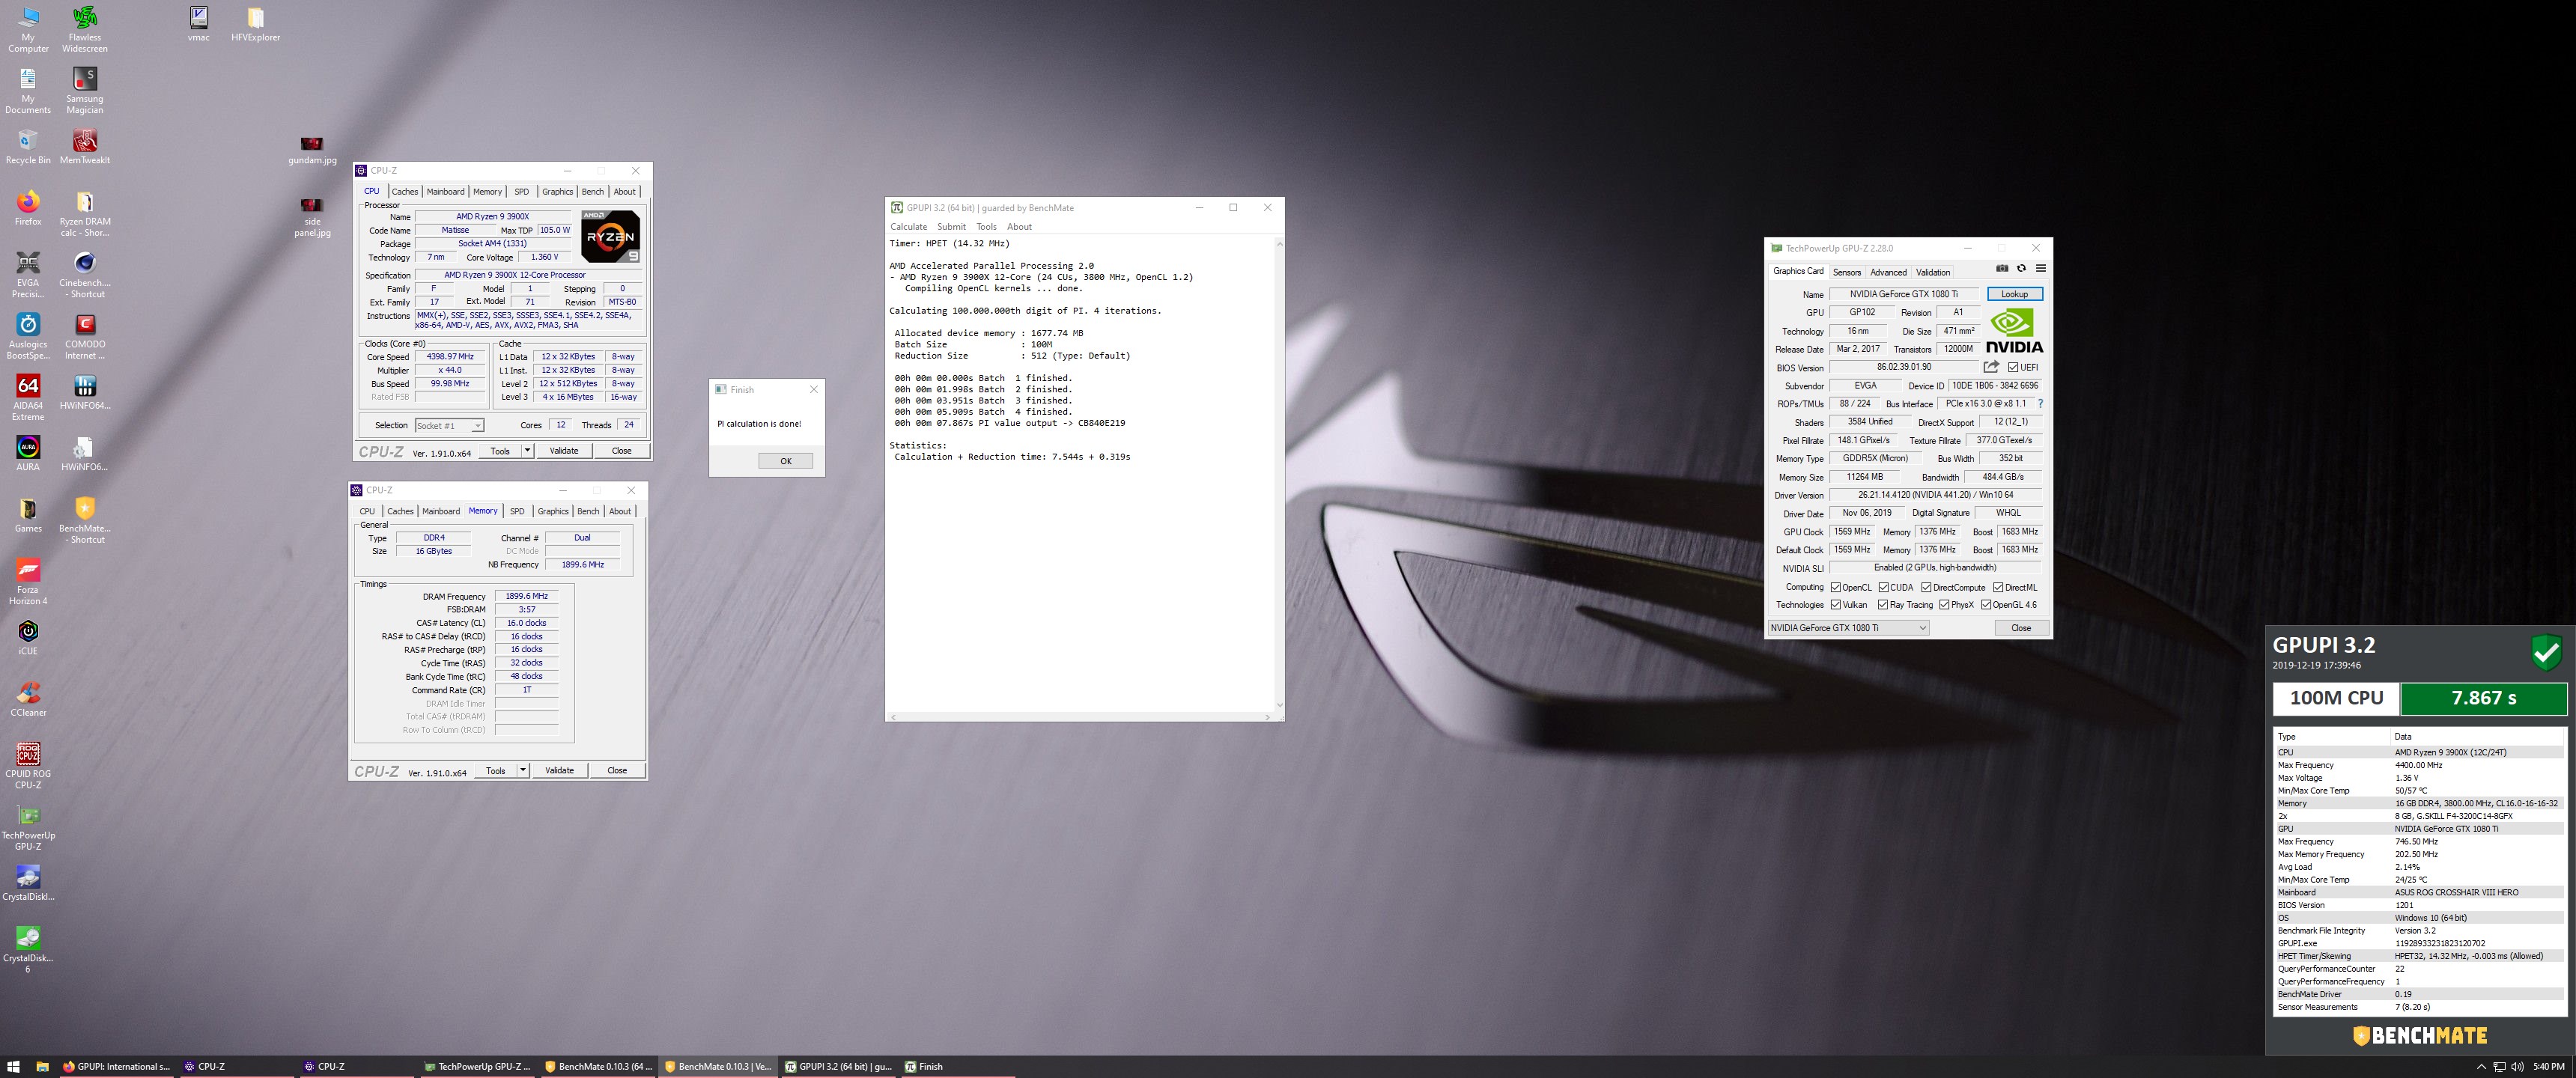Click Close button in GPU-Z window
The width and height of the screenshot is (2576, 1078).
click(2020, 628)
